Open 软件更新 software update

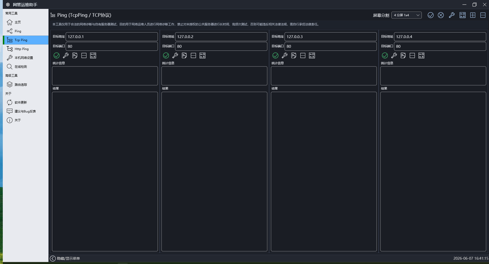point(25,102)
